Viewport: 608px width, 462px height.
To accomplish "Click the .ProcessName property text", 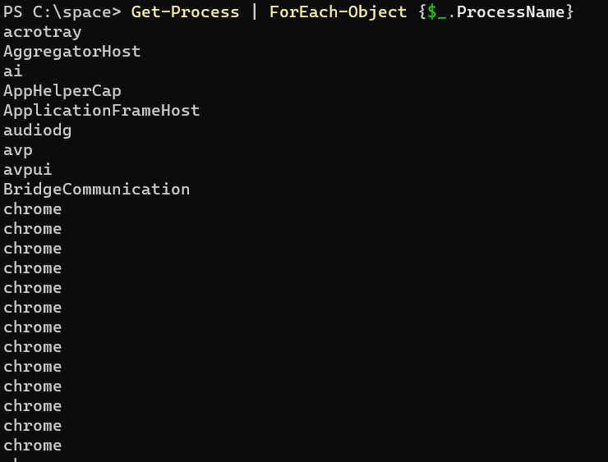I will pos(506,12).
